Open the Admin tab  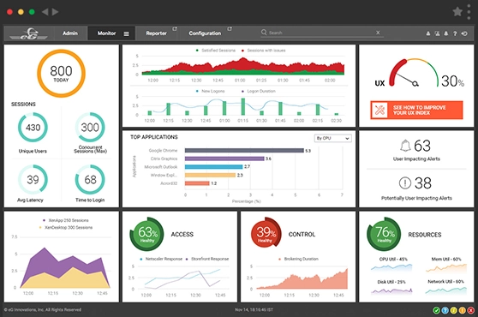tap(70, 33)
